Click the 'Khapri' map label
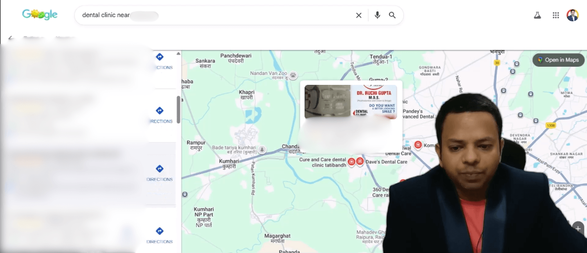Screen dimensions: 587x253 [x=247, y=95]
